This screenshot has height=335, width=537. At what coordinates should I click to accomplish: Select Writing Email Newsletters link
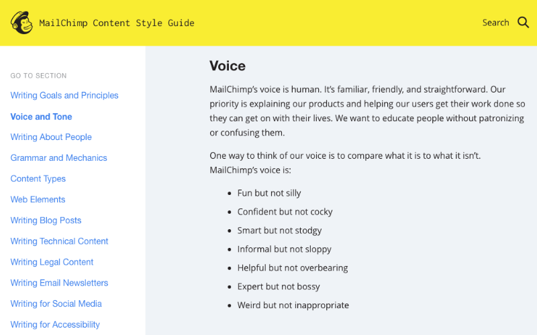click(59, 283)
